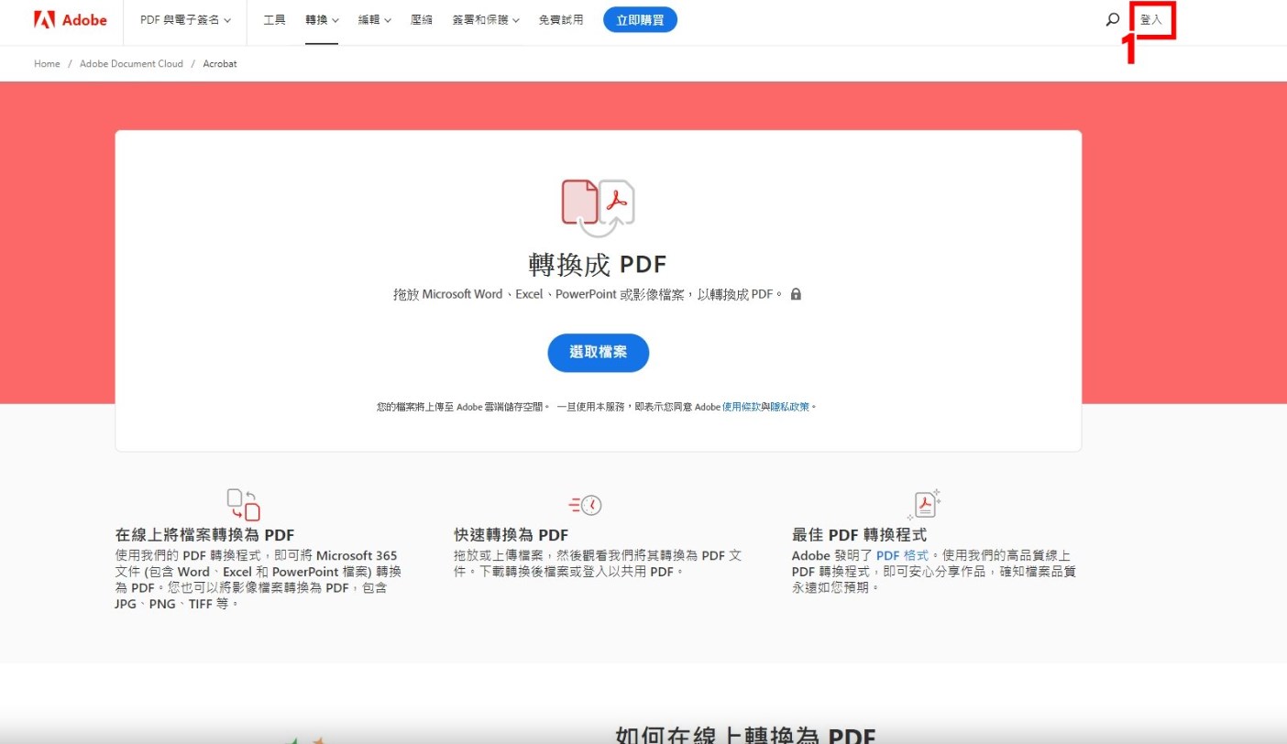Click 登入 to sign in

[x=1150, y=19]
